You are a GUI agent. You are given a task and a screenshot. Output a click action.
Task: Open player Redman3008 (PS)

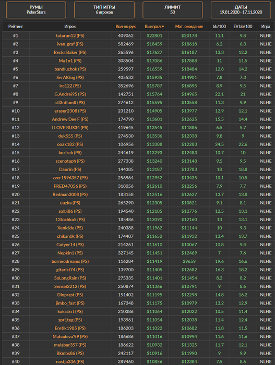tap(70, 195)
